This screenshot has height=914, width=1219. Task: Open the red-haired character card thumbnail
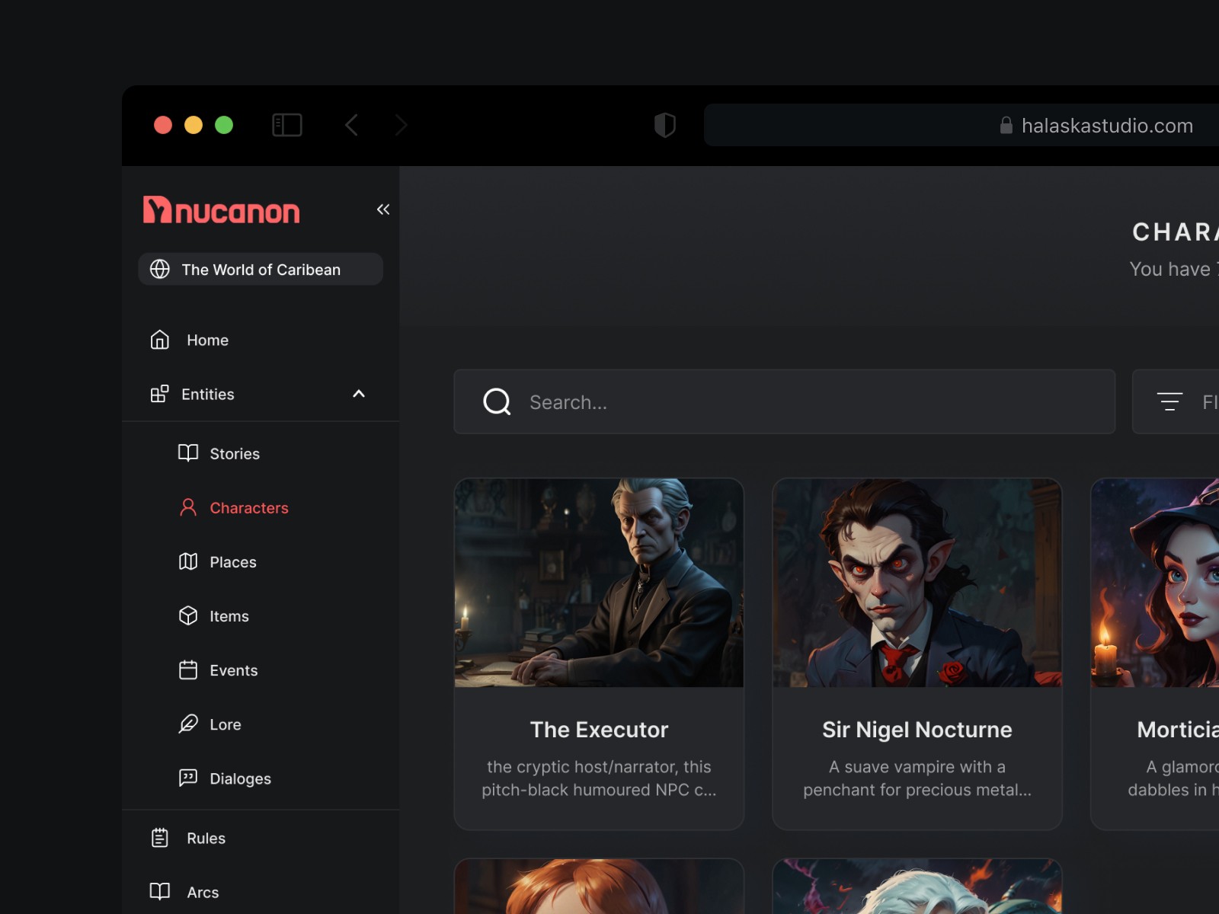click(599, 887)
